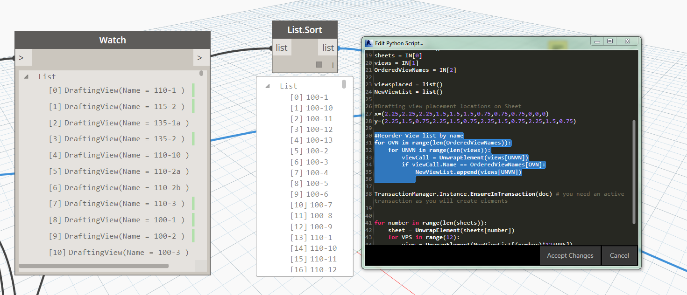This screenshot has width=687, height=295.
Task: Click preview item [6] 100-3
Action: pos(309,162)
